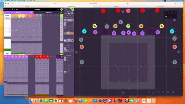Pick the yellow color swatch
Viewport: 185px width, 104px height.
[68, 34]
